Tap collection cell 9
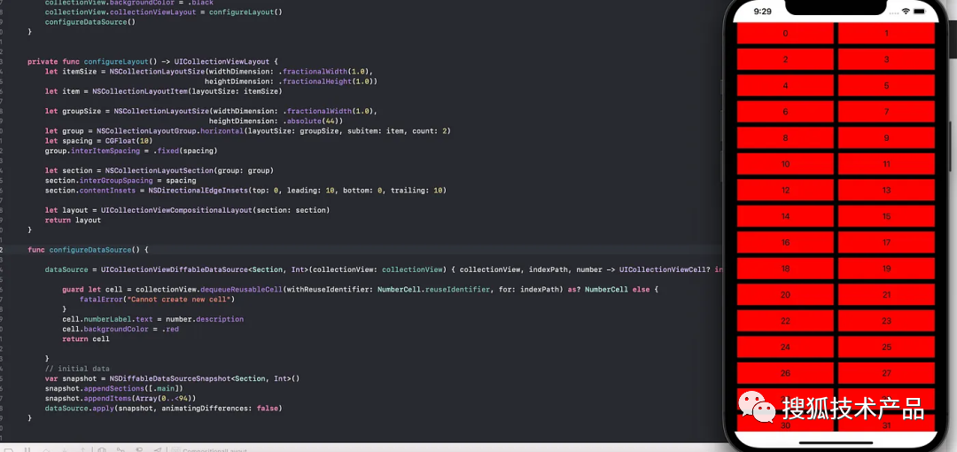Viewport: 957px width, 452px height. [886, 138]
